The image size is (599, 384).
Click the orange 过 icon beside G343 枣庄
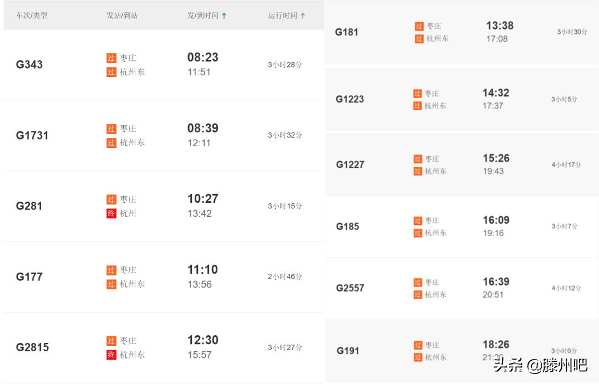tap(111, 58)
